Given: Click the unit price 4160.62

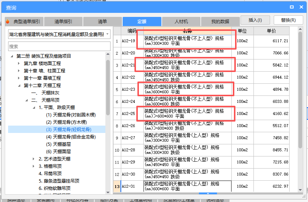Looking at the screenshot, I should pos(280,113).
